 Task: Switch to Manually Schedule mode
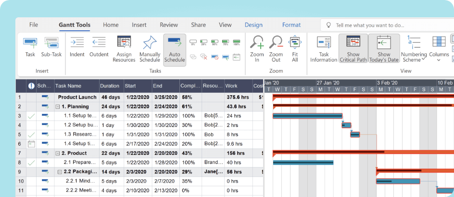pyautogui.click(x=150, y=49)
